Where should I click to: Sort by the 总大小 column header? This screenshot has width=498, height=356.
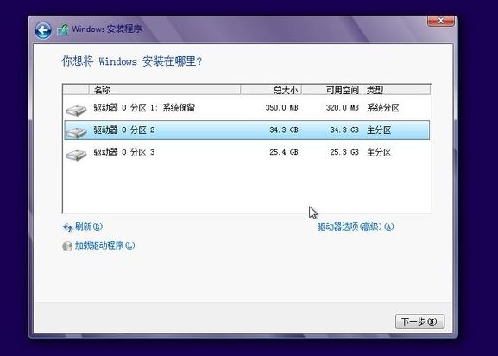(x=271, y=90)
